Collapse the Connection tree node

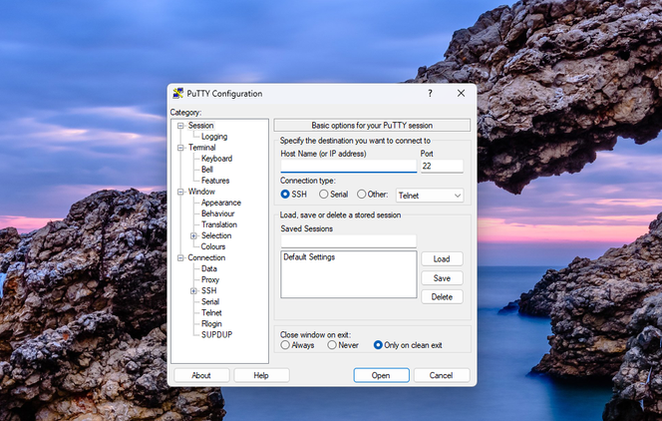tap(180, 258)
